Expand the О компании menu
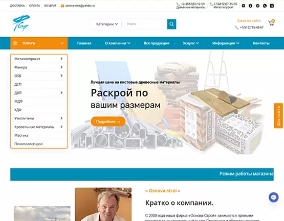This screenshot has height=221, width=284. click(117, 43)
